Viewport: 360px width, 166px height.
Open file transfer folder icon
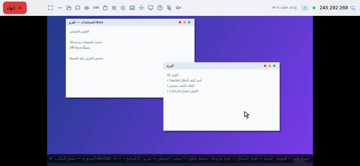(69, 8)
